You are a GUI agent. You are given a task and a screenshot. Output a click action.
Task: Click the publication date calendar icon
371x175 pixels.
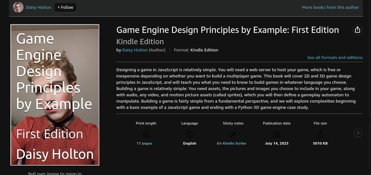[277, 135]
